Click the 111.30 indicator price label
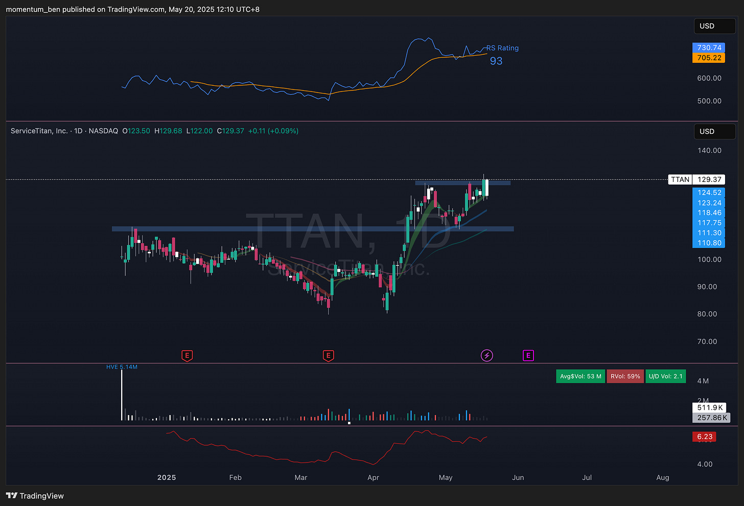 (709, 233)
